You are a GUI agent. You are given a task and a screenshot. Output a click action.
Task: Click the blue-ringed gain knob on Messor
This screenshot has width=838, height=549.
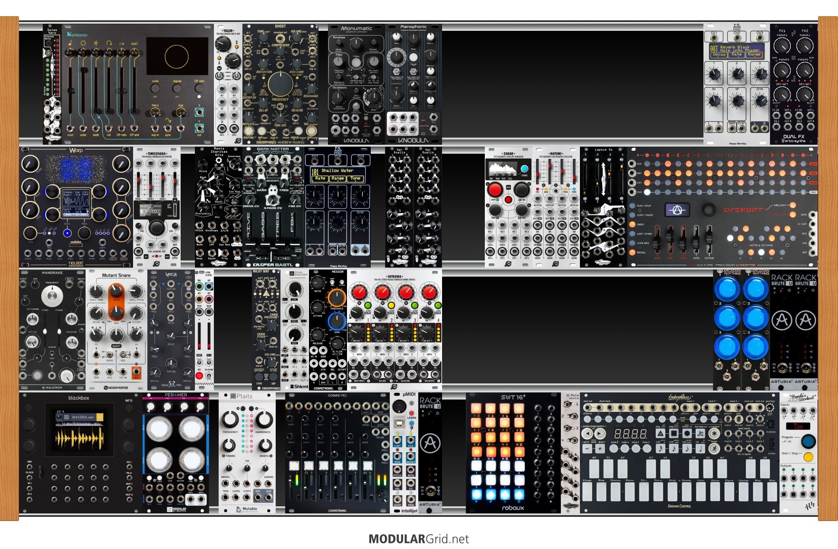click(x=337, y=321)
